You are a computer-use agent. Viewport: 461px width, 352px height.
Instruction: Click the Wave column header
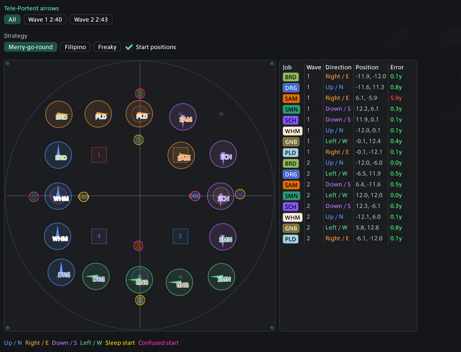click(x=314, y=68)
